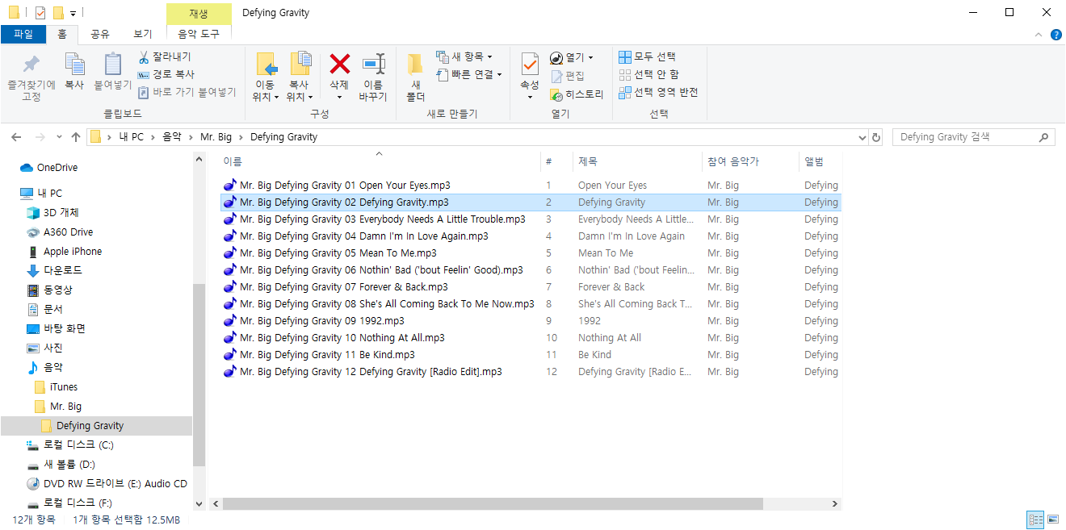Screen dimensions: 1066x530
Task: Open the ribbon help question mark
Action: (x=1056, y=35)
